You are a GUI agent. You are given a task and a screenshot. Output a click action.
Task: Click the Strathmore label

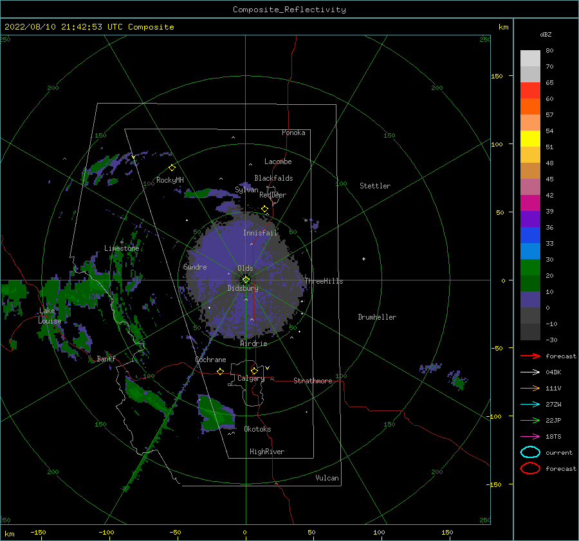point(313,381)
